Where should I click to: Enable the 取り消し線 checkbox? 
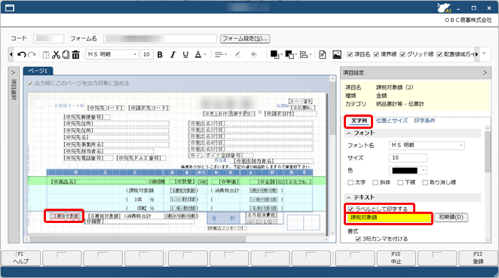pos(425,182)
